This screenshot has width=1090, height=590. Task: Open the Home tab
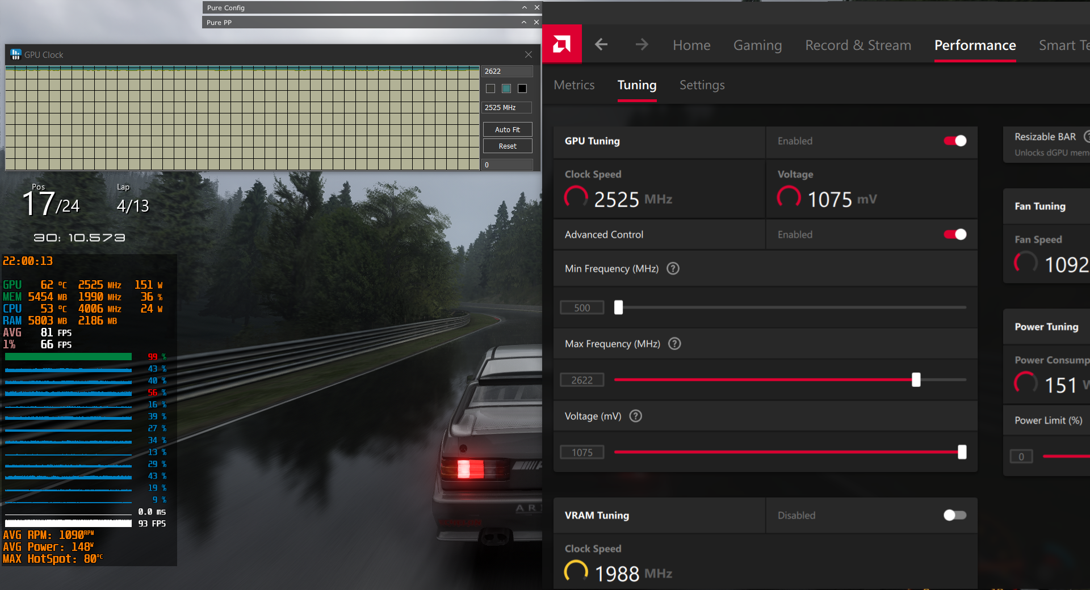click(x=691, y=45)
